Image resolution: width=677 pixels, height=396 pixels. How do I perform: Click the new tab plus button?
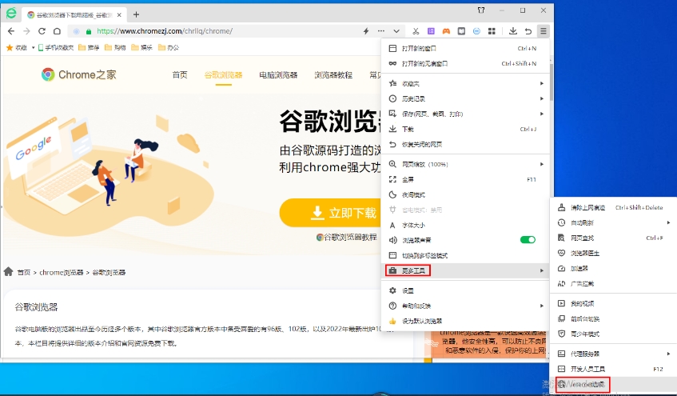click(x=136, y=14)
